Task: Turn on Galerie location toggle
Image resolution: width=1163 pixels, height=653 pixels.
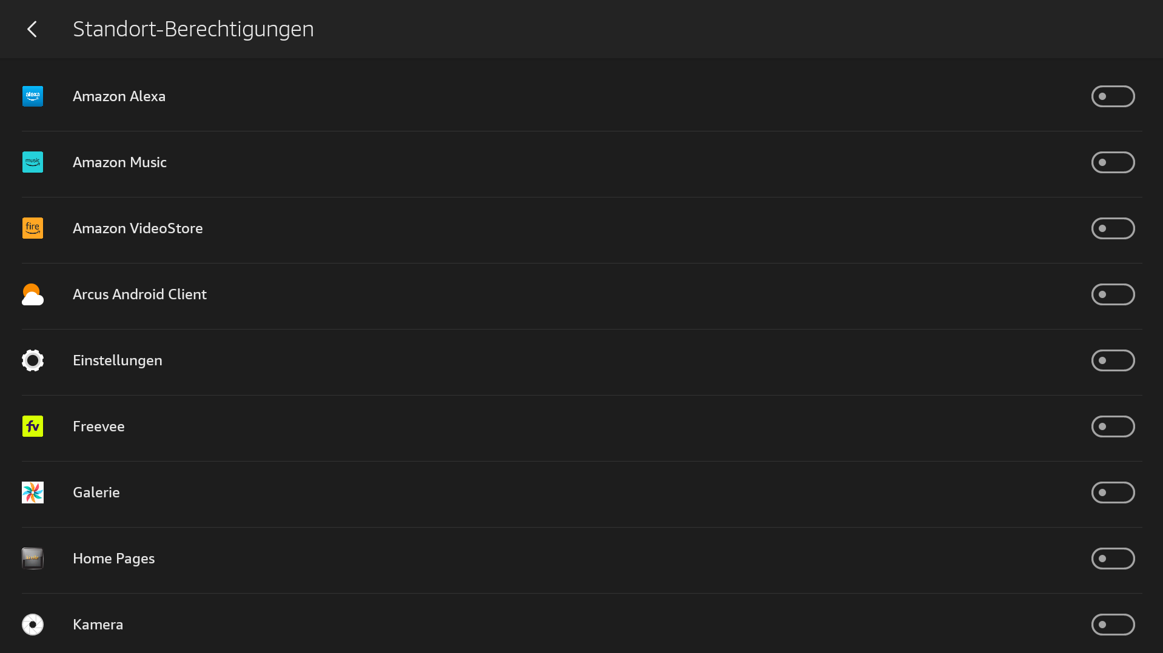Action: pos(1113,492)
